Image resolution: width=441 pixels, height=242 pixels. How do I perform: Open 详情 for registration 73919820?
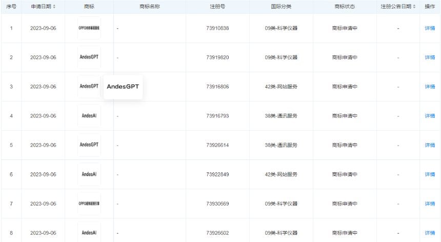tap(430, 57)
